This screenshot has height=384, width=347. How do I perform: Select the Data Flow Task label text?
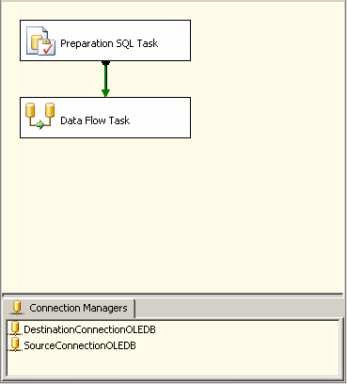[95, 120]
